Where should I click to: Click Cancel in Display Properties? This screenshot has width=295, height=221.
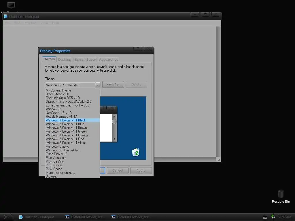tap(118, 170)
